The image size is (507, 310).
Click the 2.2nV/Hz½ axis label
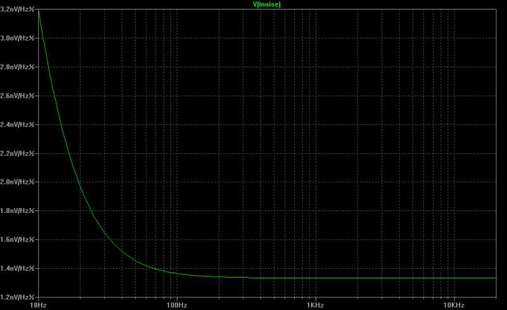click(x=17, y=153)
